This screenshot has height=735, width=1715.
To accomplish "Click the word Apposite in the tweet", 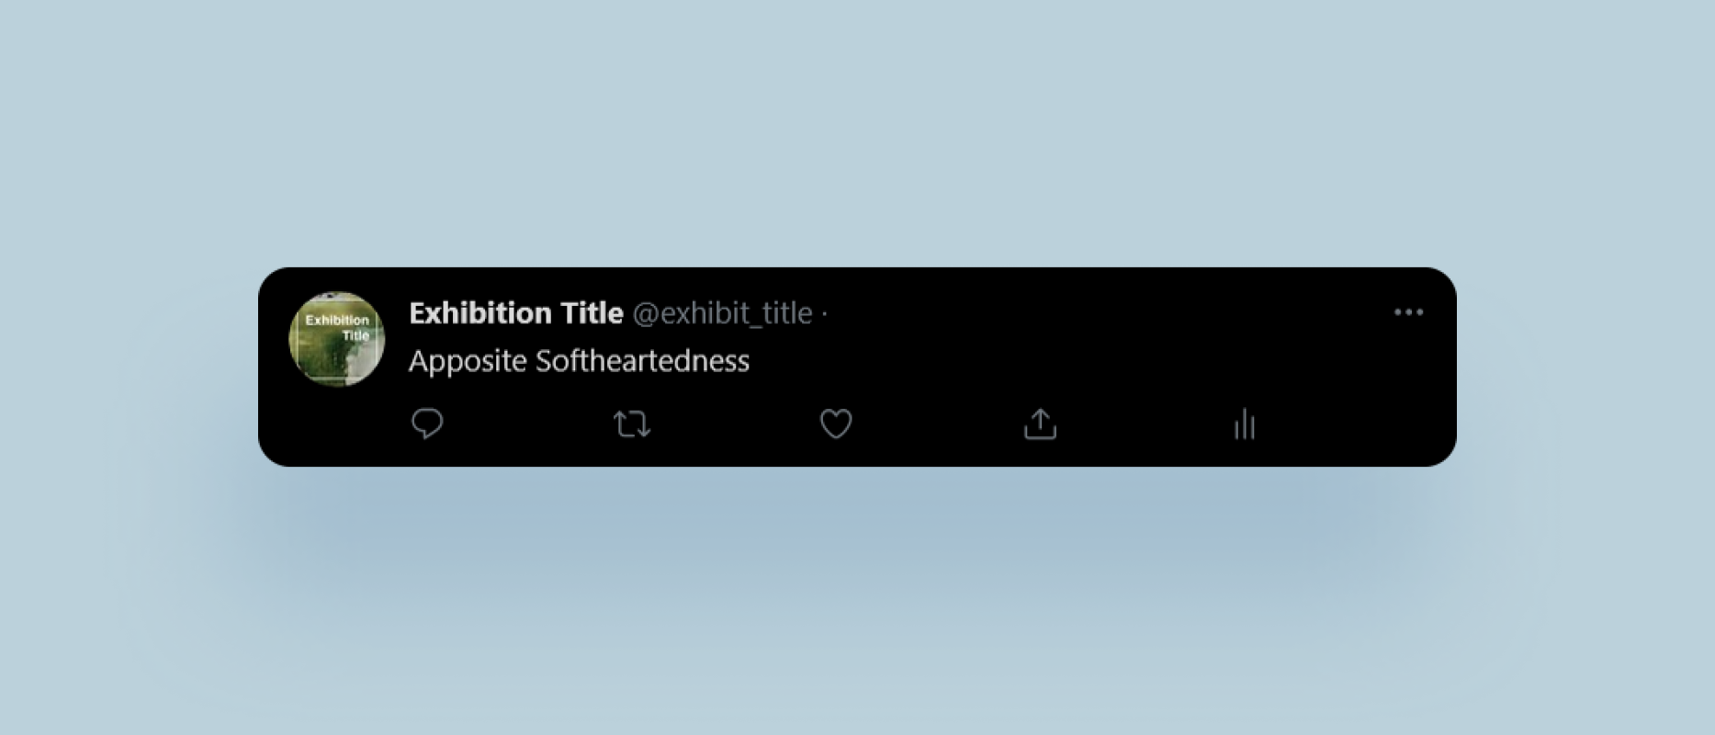I will point(468,361).
